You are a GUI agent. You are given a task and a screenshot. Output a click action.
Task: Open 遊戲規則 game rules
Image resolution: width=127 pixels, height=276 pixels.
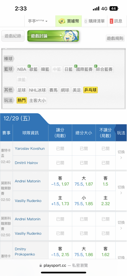(115, 38)
